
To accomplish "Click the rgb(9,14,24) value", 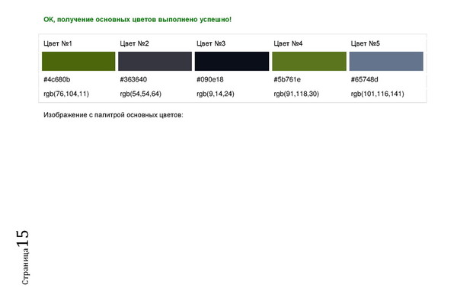I will click(216, 94).
